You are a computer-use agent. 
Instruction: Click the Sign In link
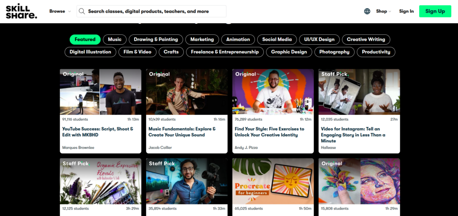406,11
